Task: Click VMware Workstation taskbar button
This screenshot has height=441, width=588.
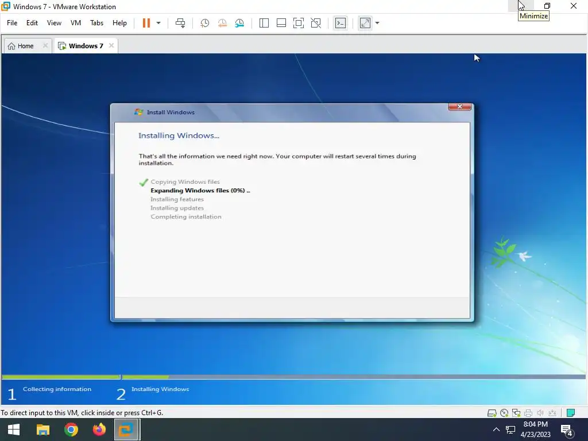Action: click(127, 430)
